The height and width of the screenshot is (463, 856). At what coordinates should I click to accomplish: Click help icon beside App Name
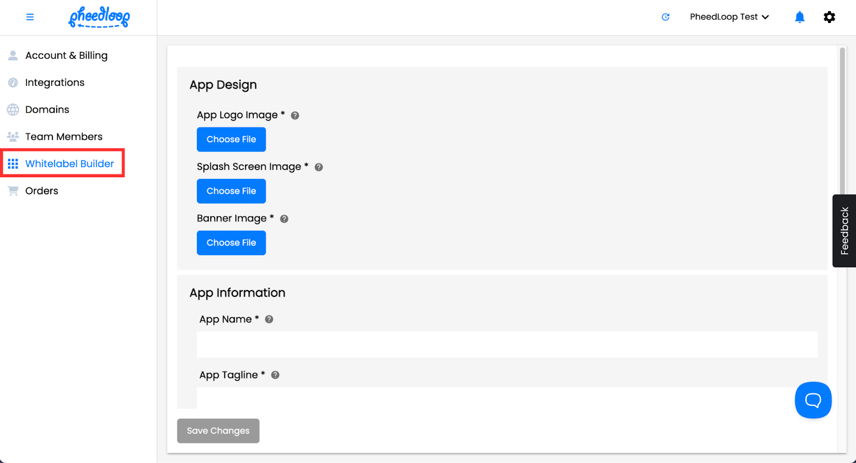[269, 319]
